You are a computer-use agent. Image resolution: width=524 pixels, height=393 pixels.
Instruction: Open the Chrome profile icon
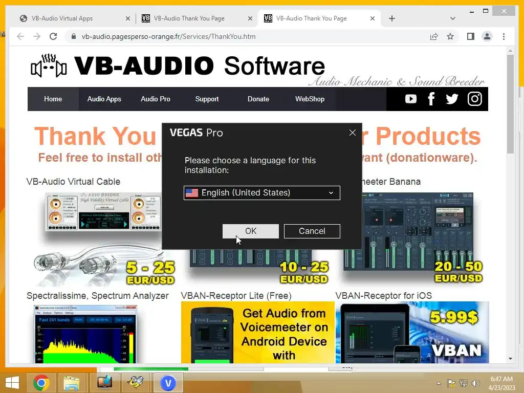pos(487,36)
